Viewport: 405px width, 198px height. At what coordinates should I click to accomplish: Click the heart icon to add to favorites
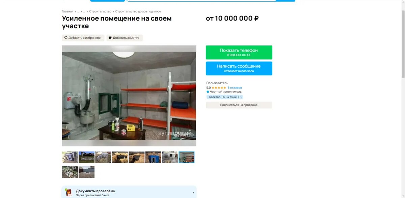pyautogui.click(x=66, y=38)
